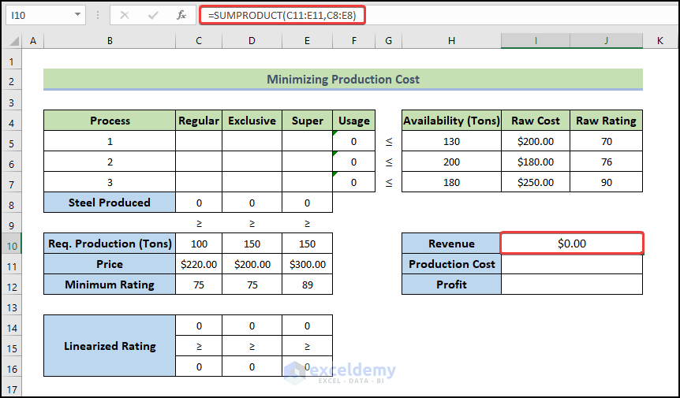Image resolution: width=680 pixels, height=398 pixels.
Task: Click the Steel Produced label cell
Action: 110,203
